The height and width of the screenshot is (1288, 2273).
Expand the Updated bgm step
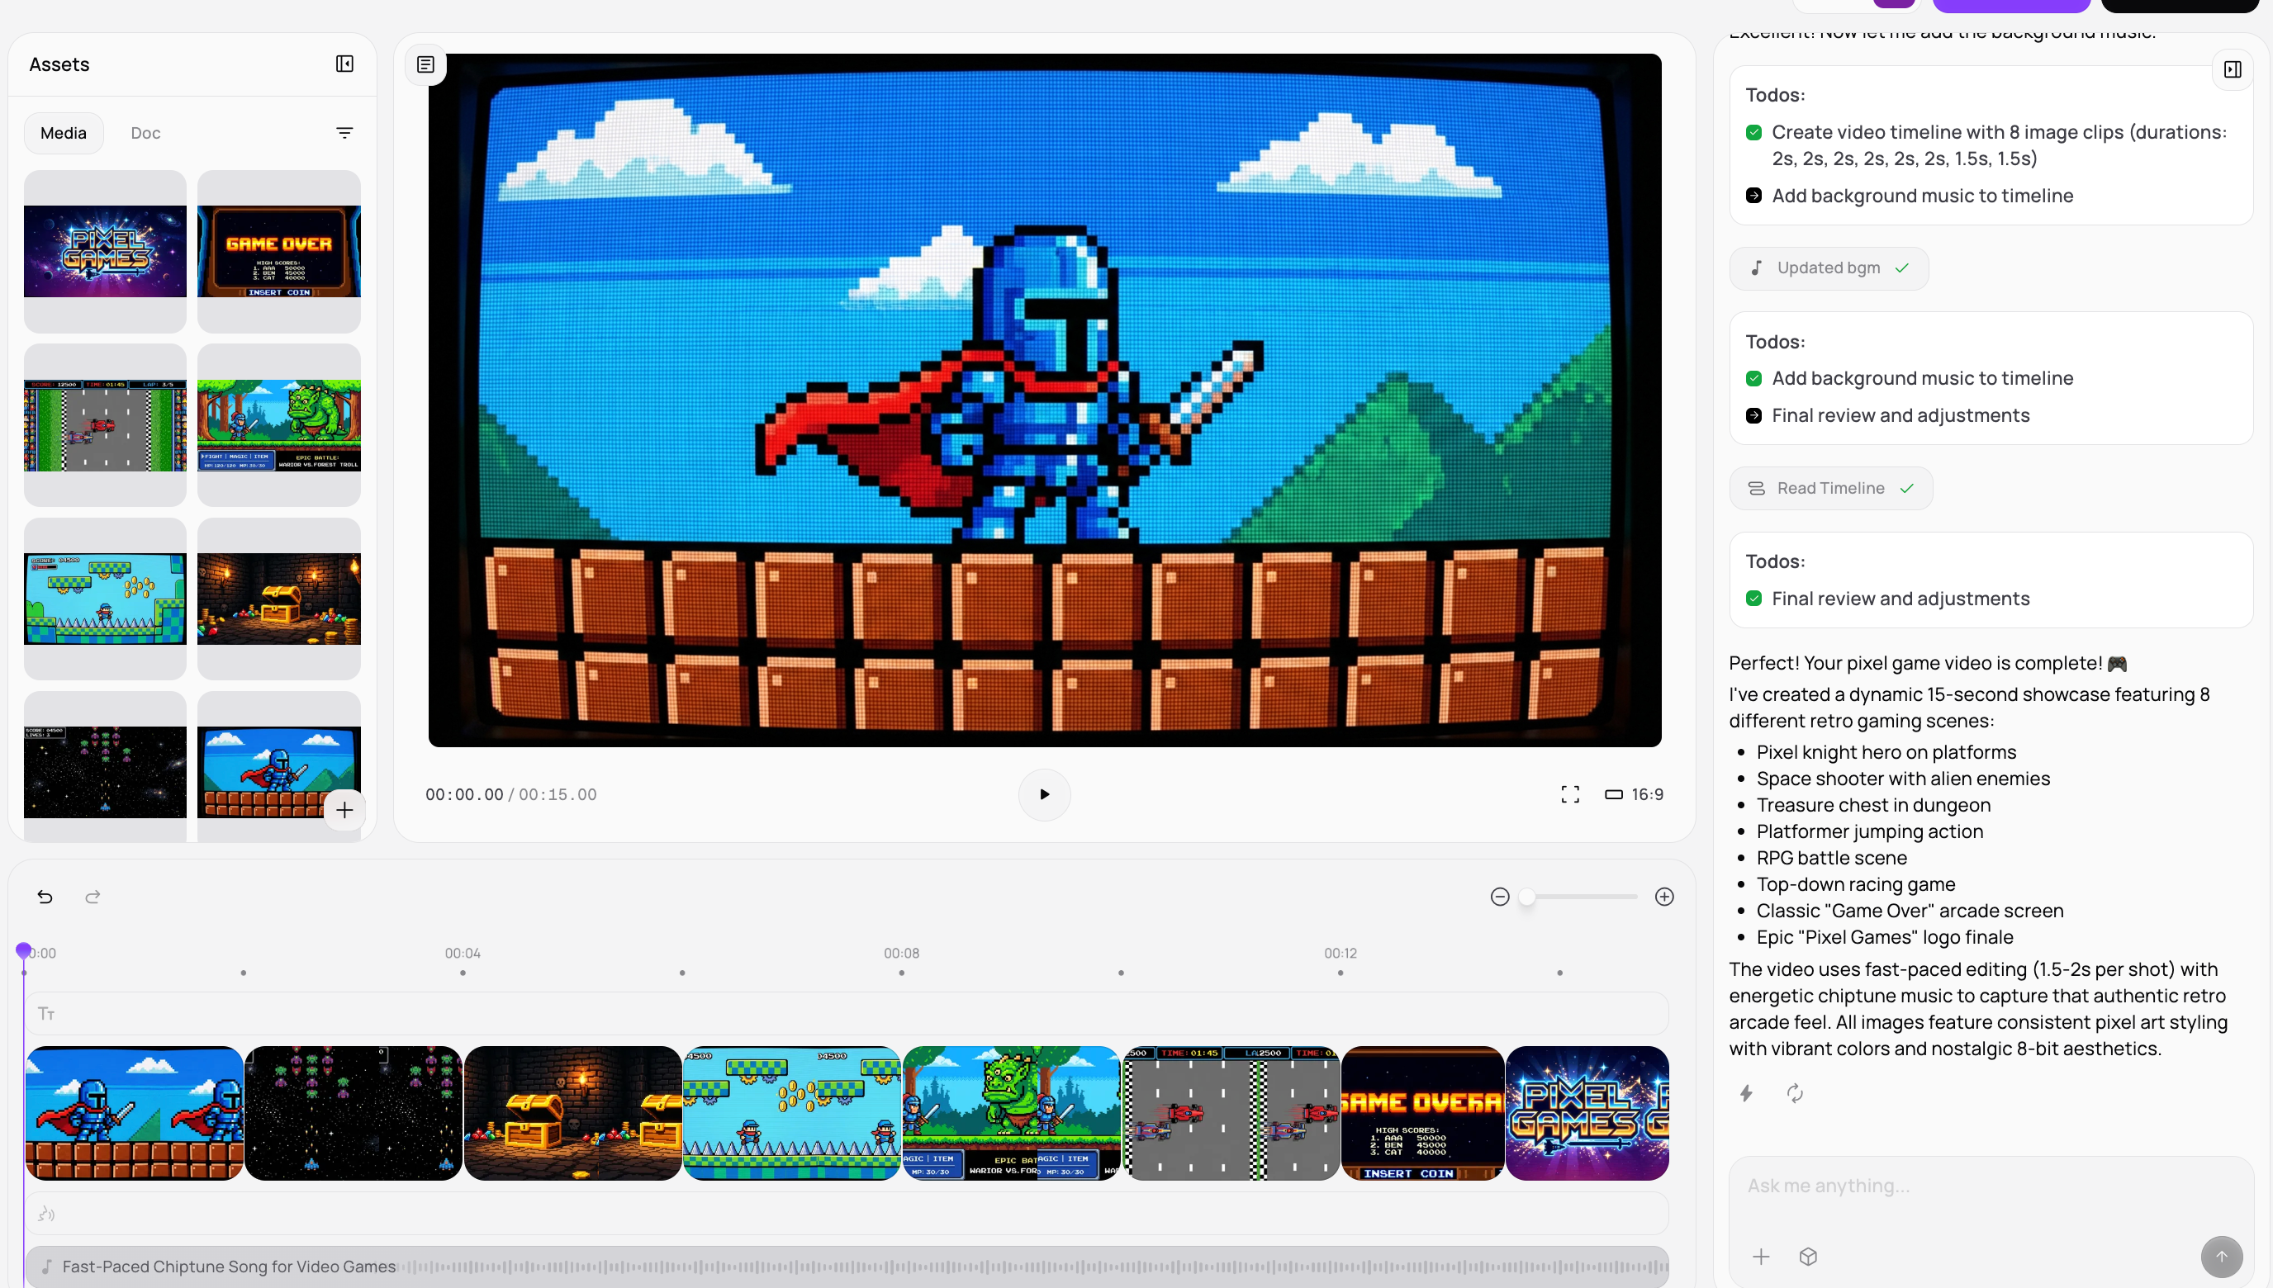(1828, 268)
